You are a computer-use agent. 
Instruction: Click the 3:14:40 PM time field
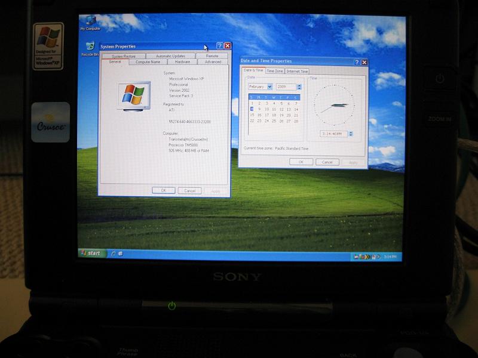[x=334, y=134]
